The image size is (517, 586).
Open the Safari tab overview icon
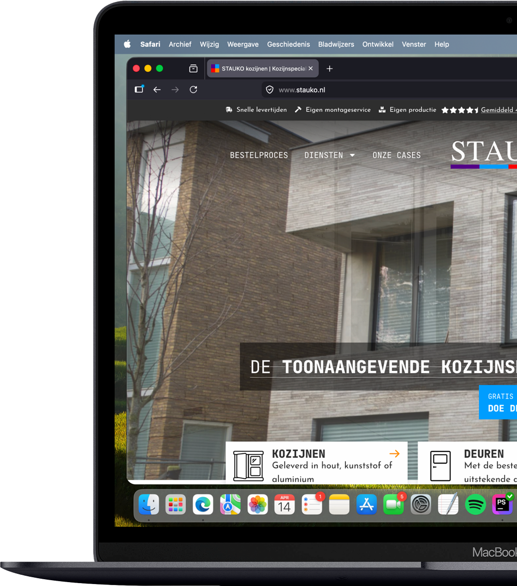(193, 69)
